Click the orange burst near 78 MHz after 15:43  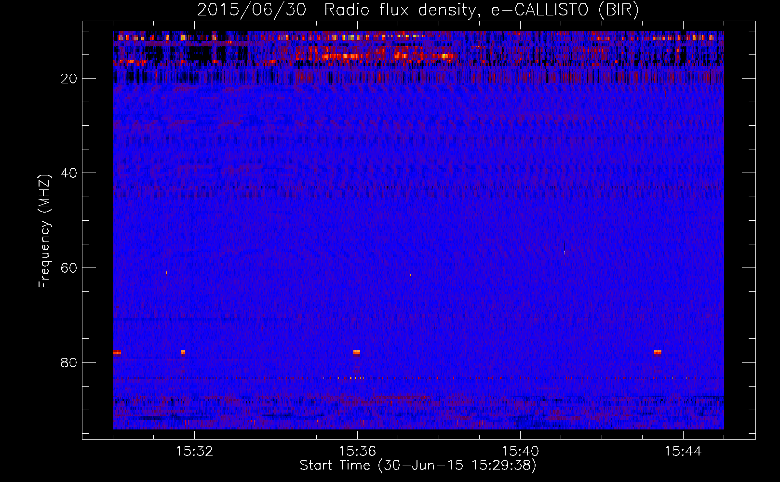click(x=658, y=352)
